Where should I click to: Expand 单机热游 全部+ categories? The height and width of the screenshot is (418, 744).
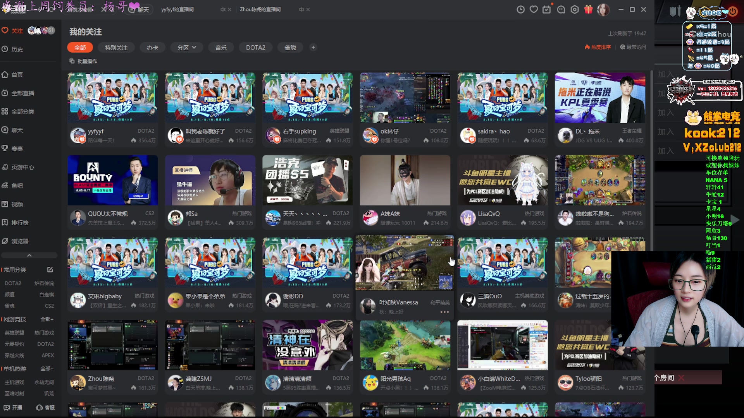pos(47,368)
